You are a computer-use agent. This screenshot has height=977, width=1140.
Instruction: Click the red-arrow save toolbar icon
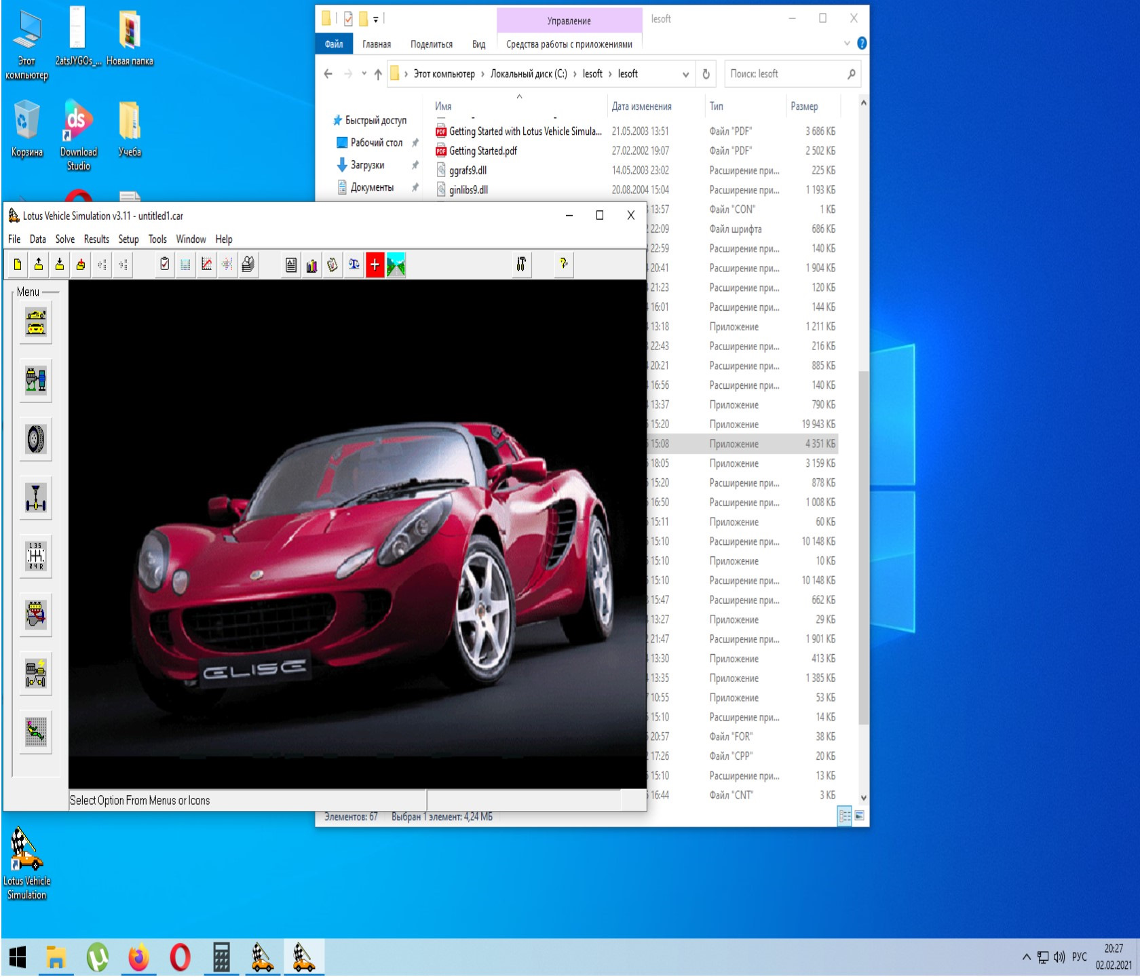81,265
